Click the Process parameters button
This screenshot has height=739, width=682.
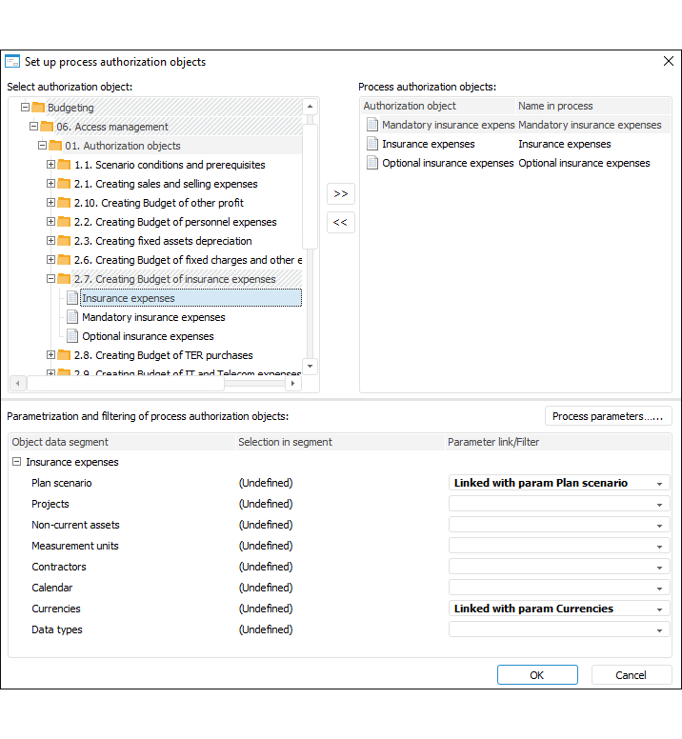click(x=608, y=416)
